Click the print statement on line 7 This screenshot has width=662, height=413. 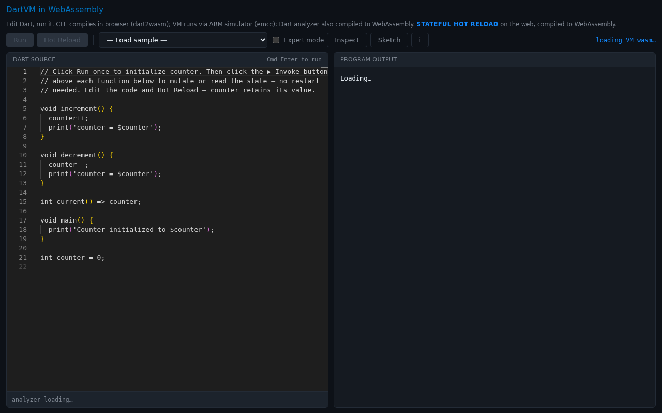(105, 128)
